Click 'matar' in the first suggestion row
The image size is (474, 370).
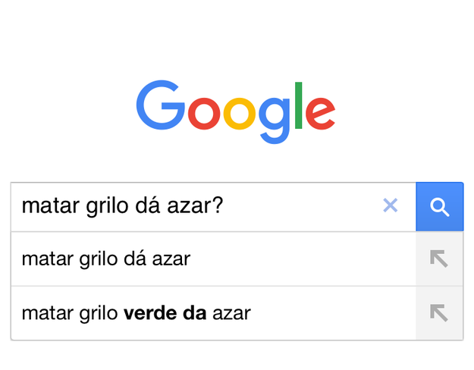48,259
